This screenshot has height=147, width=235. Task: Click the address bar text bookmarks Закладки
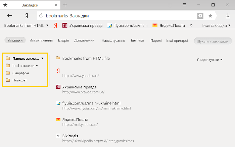(67, 16)
